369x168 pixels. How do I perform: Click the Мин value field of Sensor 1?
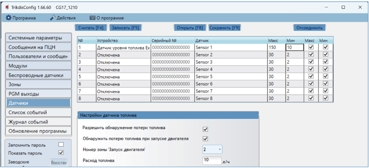pos(295,48)
